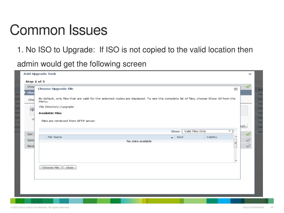
Task: Click the dropdown arrow of Show combo box
Action: click(x=230, y=131)
